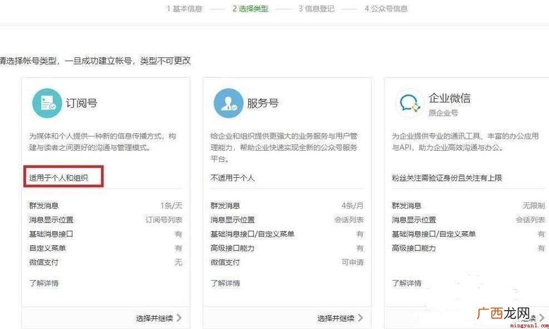549x329 pixels.
Task: Click the 1条/天 value in 订阅号
Action: [x=171, y=206]
